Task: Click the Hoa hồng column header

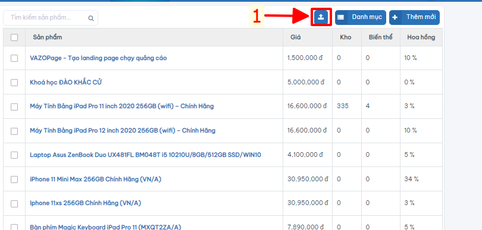Action: coord(421,37)
